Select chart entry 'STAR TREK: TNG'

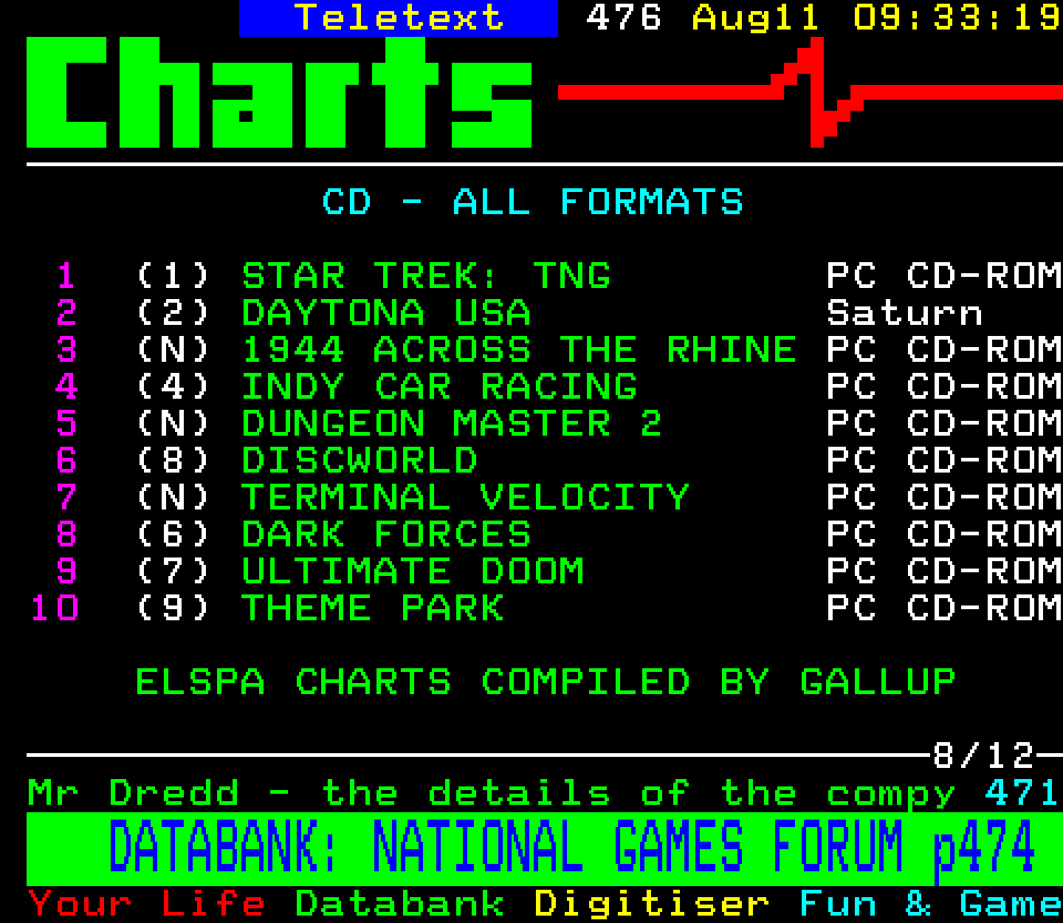[x=426, y=276]
